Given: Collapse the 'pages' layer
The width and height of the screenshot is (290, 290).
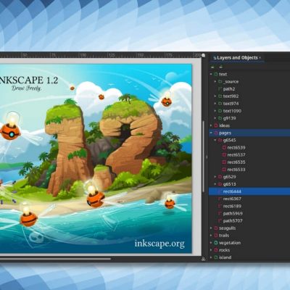Looking at the screenshot, I should [x=211, y=133].
